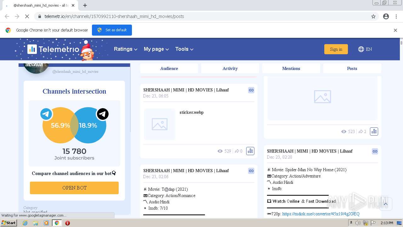Click the Windows Start button

coord(9,223)
